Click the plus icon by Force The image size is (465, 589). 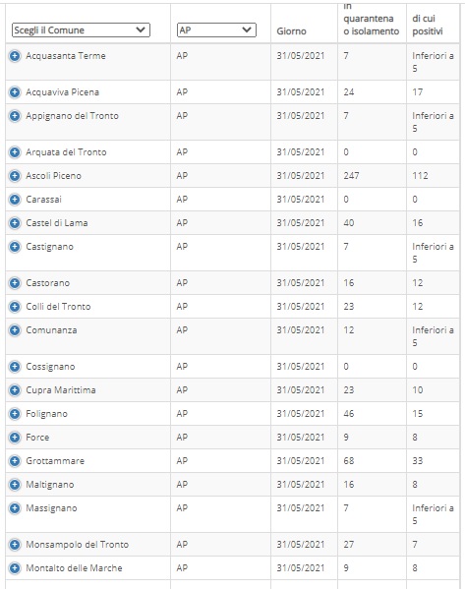[15, 438]
